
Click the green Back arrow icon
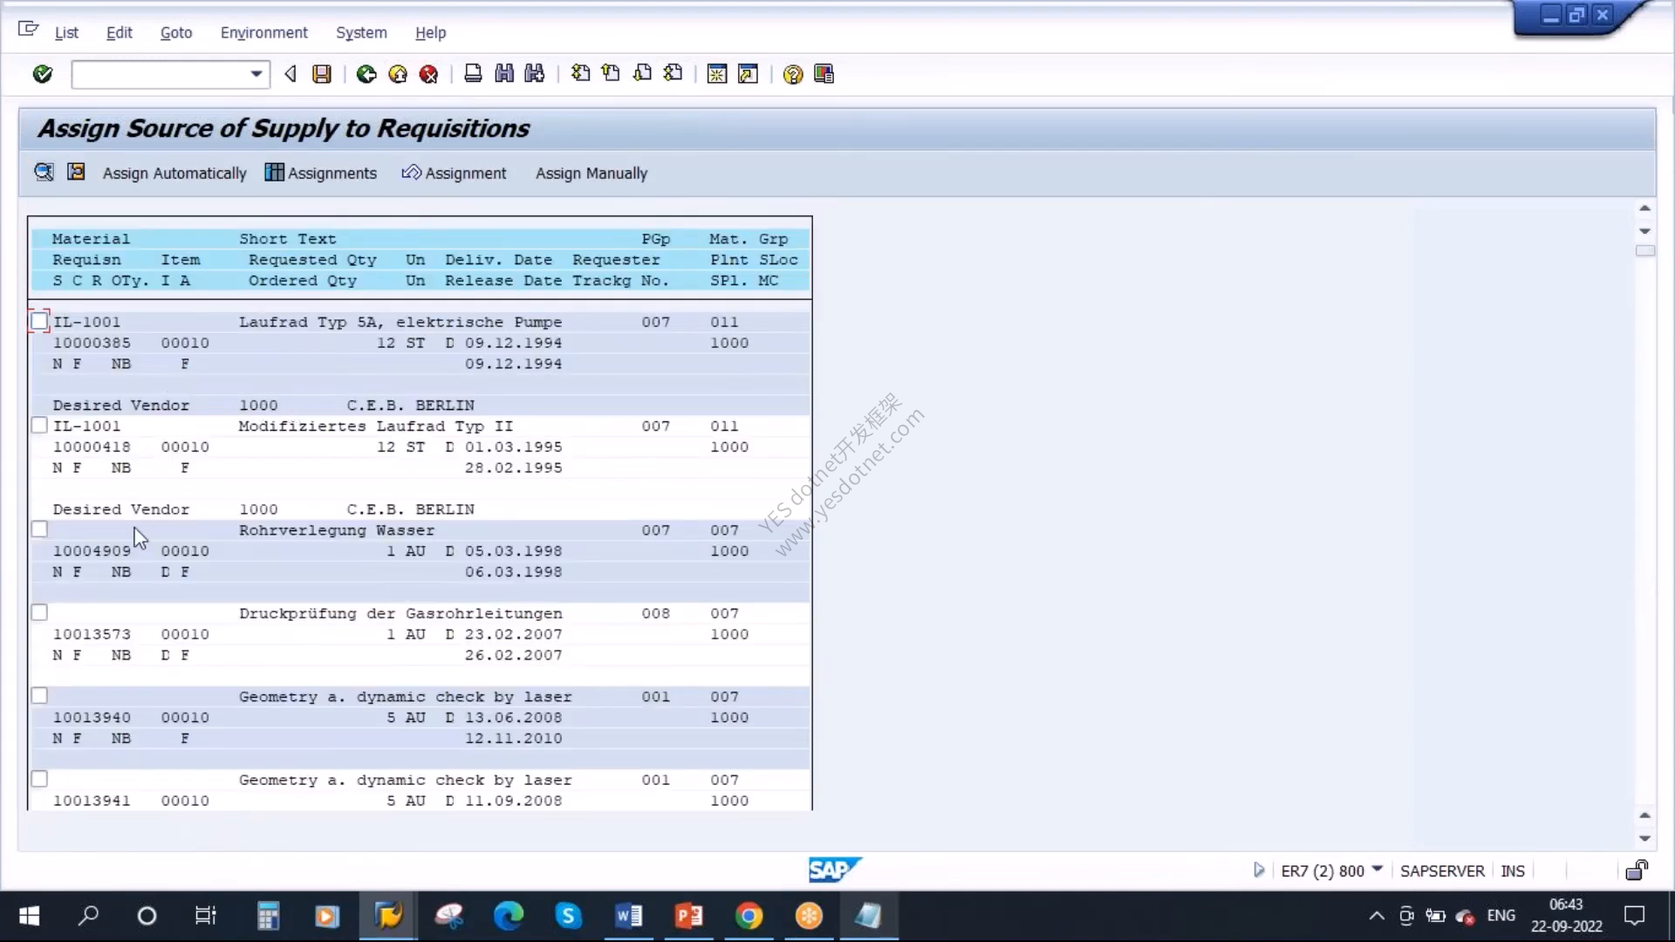(366, 74)
